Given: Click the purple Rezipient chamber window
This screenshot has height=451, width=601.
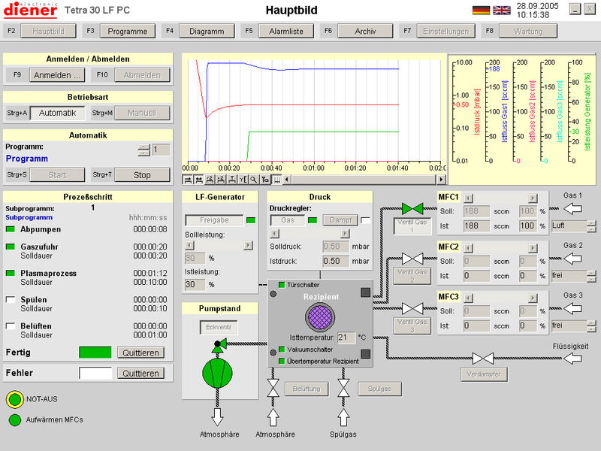Looking at the screenshot, I should [320, 317].
